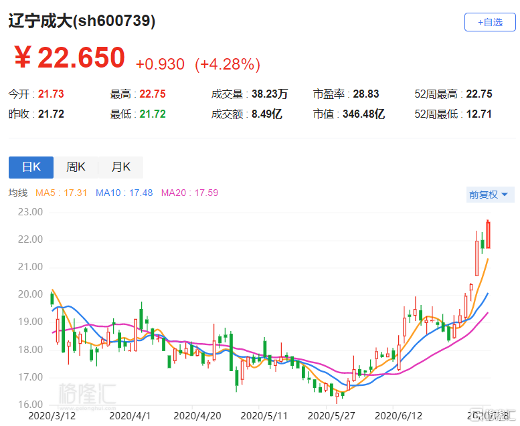520x426 pixels.
Task: Switch to the 周K tab
Action: (76, 167)
